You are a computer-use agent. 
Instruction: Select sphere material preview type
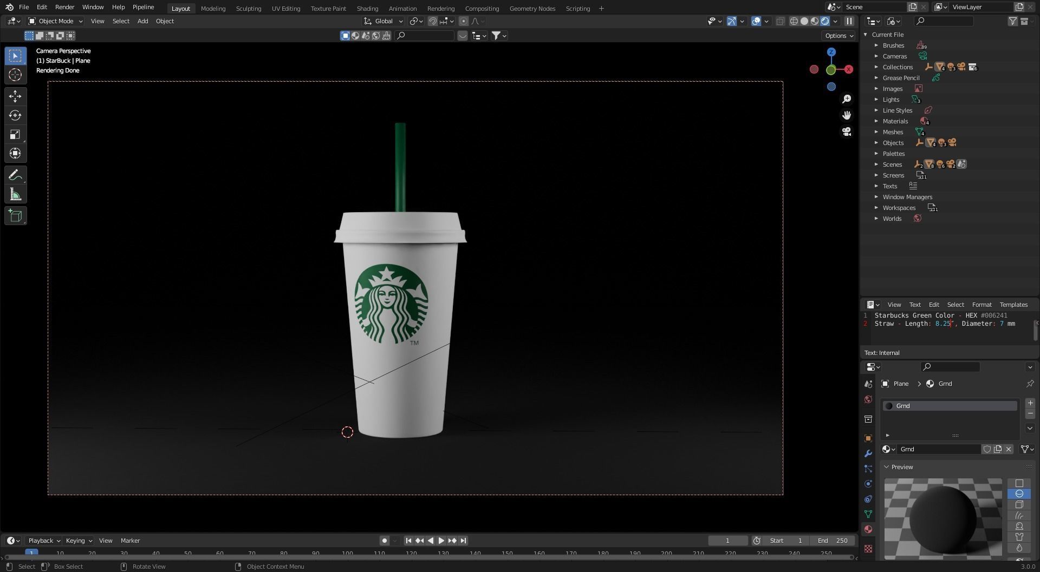1019,494
